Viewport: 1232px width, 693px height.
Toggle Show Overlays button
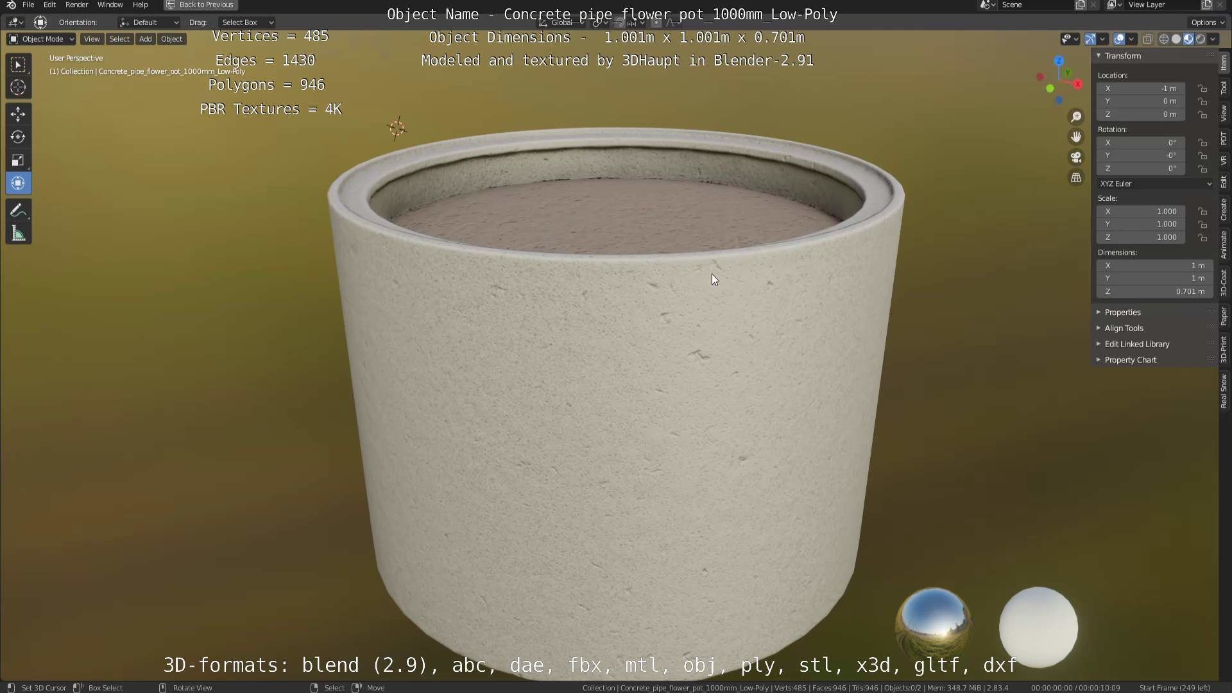click(1119, 39)
